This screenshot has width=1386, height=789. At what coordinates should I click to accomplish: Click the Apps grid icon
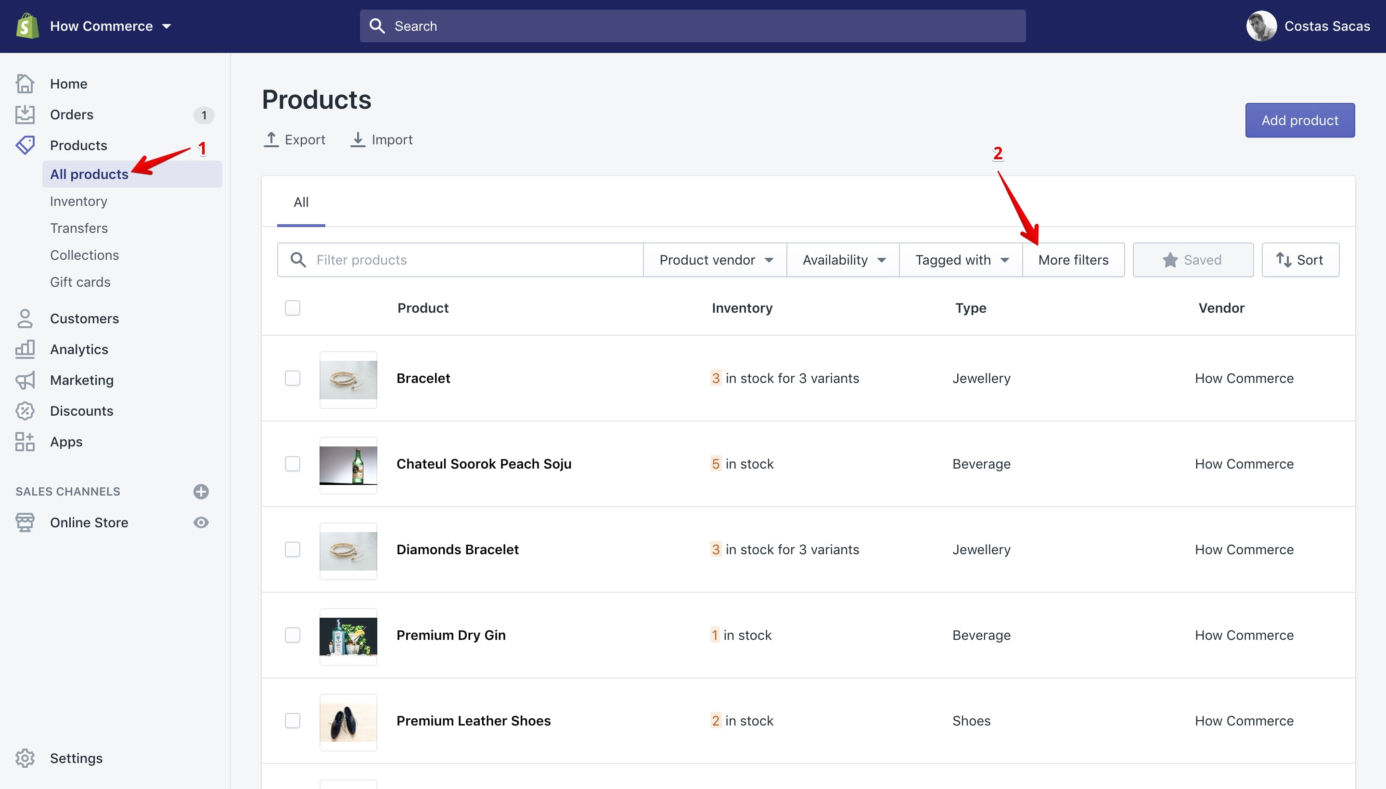pos(25,442)
